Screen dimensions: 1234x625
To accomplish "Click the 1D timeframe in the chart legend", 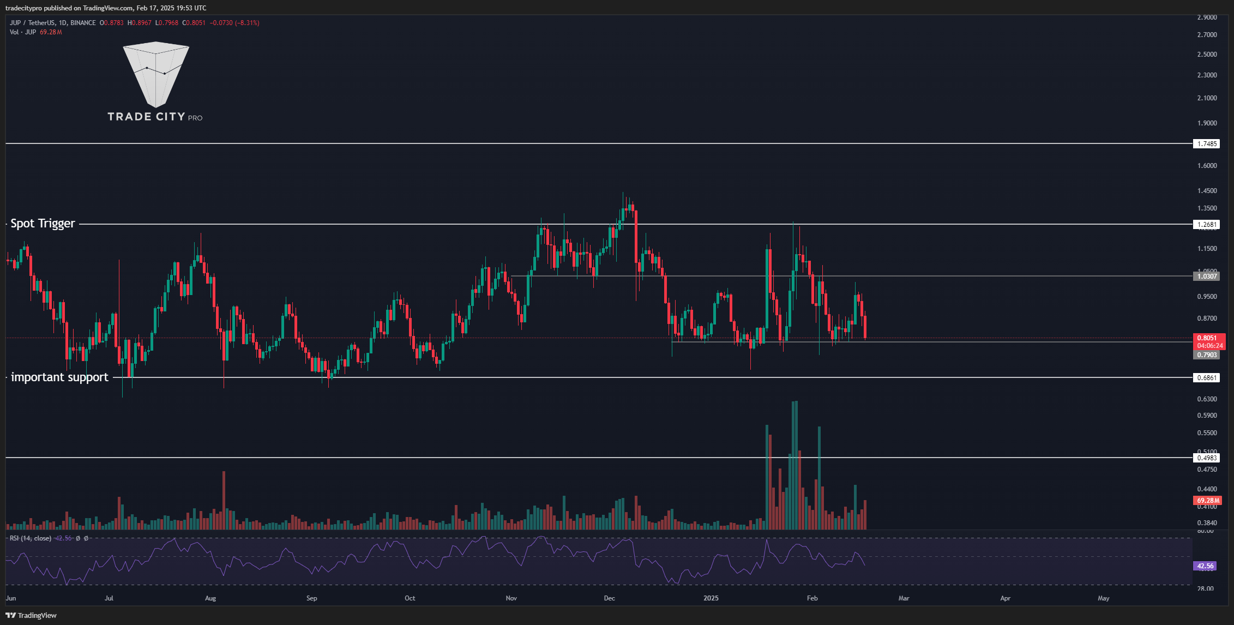I will 62,23.
